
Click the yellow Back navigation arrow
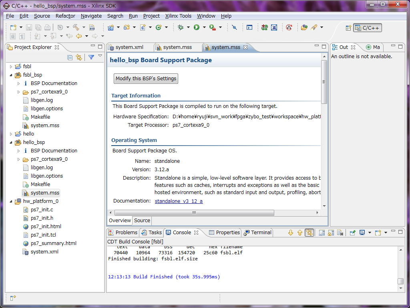pos(79,36)
